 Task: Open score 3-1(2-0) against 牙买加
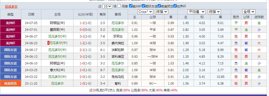[x=85, y=36]
